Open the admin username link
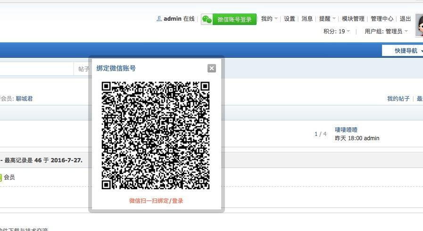The image size is (423, 231). coord(173,18)
